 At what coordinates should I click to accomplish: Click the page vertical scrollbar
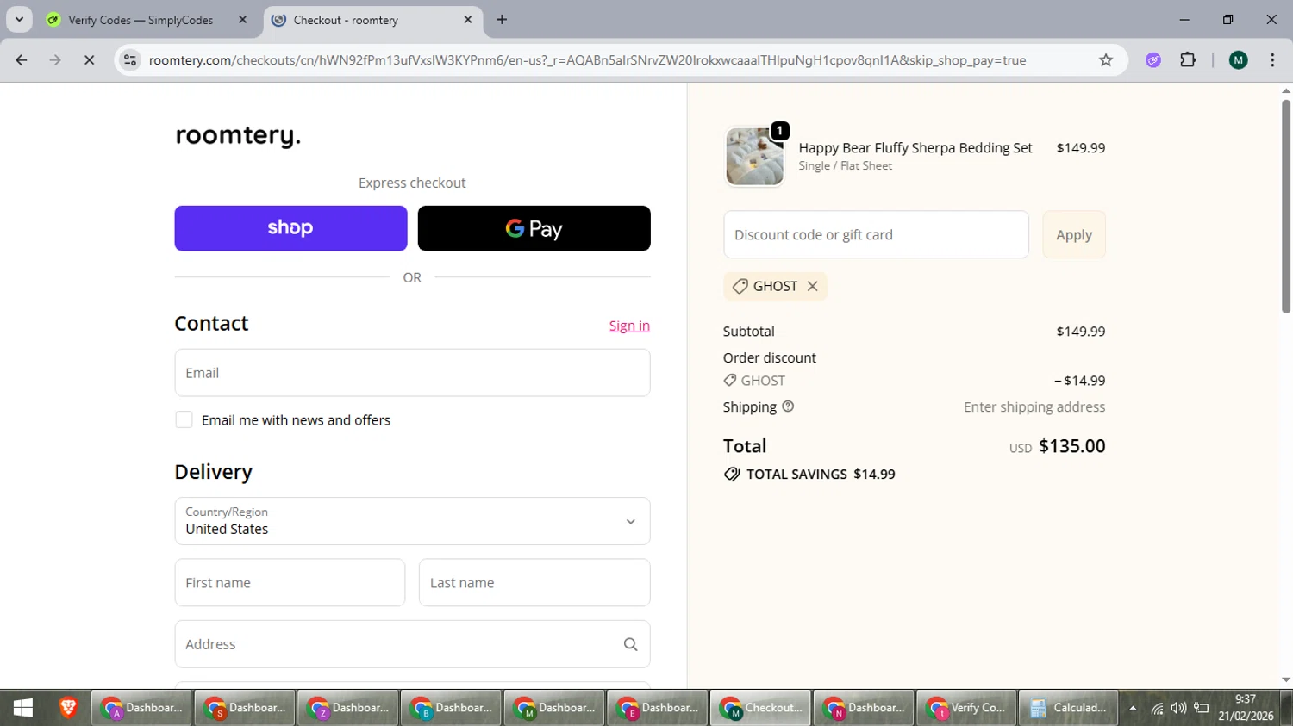(x=1286, y=207)
